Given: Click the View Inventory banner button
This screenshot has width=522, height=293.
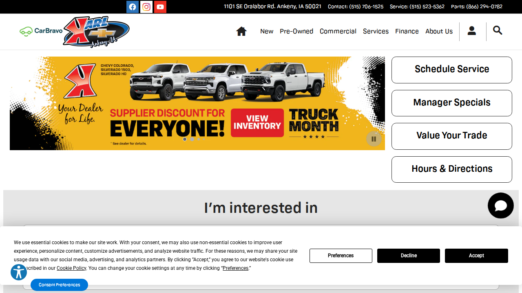Looking at the screenshot, I should pos(257,123).
